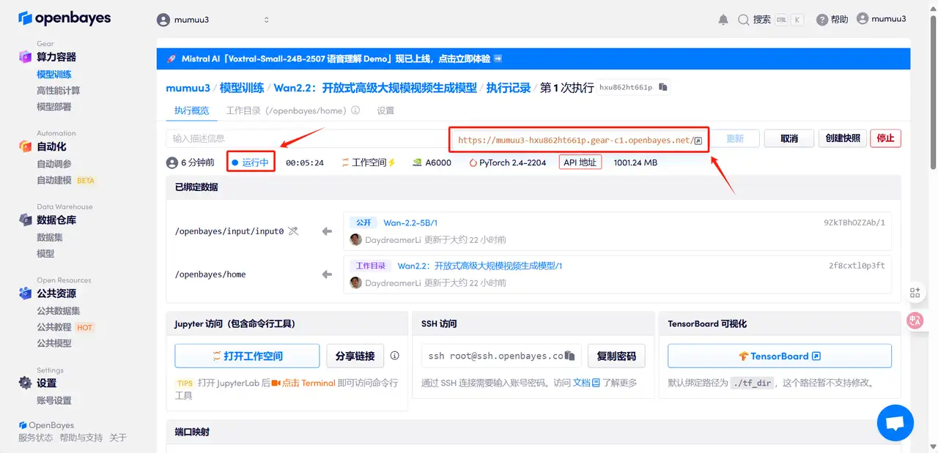Open the TensorBoard button

[780, 356]
